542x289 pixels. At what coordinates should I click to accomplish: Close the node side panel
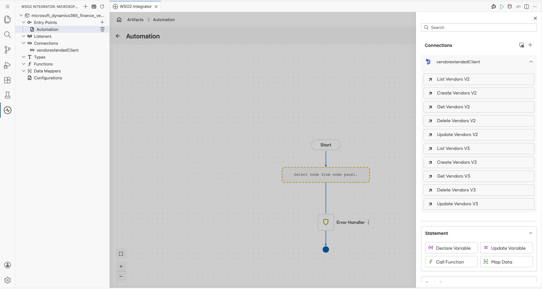click(x=535, y=18)
